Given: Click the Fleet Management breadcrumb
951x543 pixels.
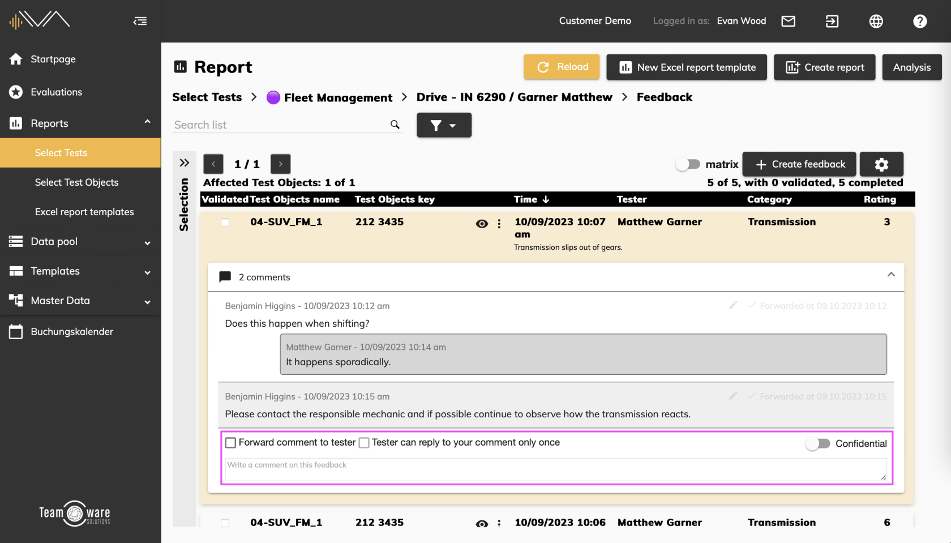Looking at the screenshot, I should coord(338,98).
